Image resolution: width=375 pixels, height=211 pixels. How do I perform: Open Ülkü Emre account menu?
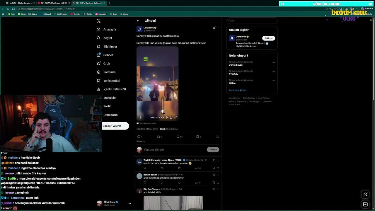click(114, 203)
